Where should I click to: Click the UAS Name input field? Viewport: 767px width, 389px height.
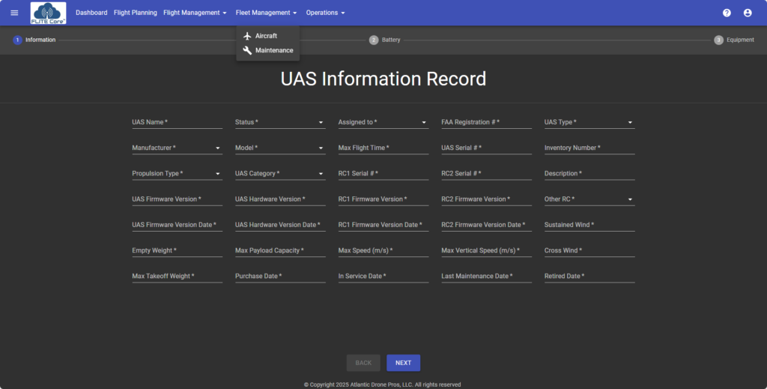177,122
